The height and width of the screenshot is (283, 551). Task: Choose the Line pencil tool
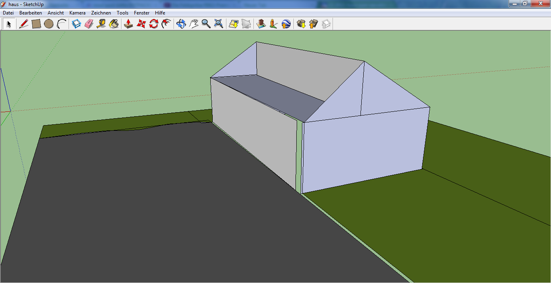pos(24,24)
